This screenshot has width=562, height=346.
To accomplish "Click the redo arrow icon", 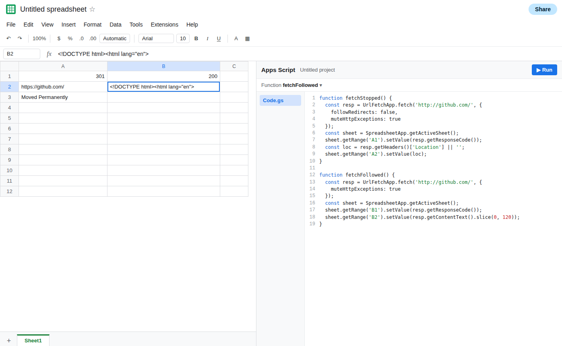I will (20, 39).
